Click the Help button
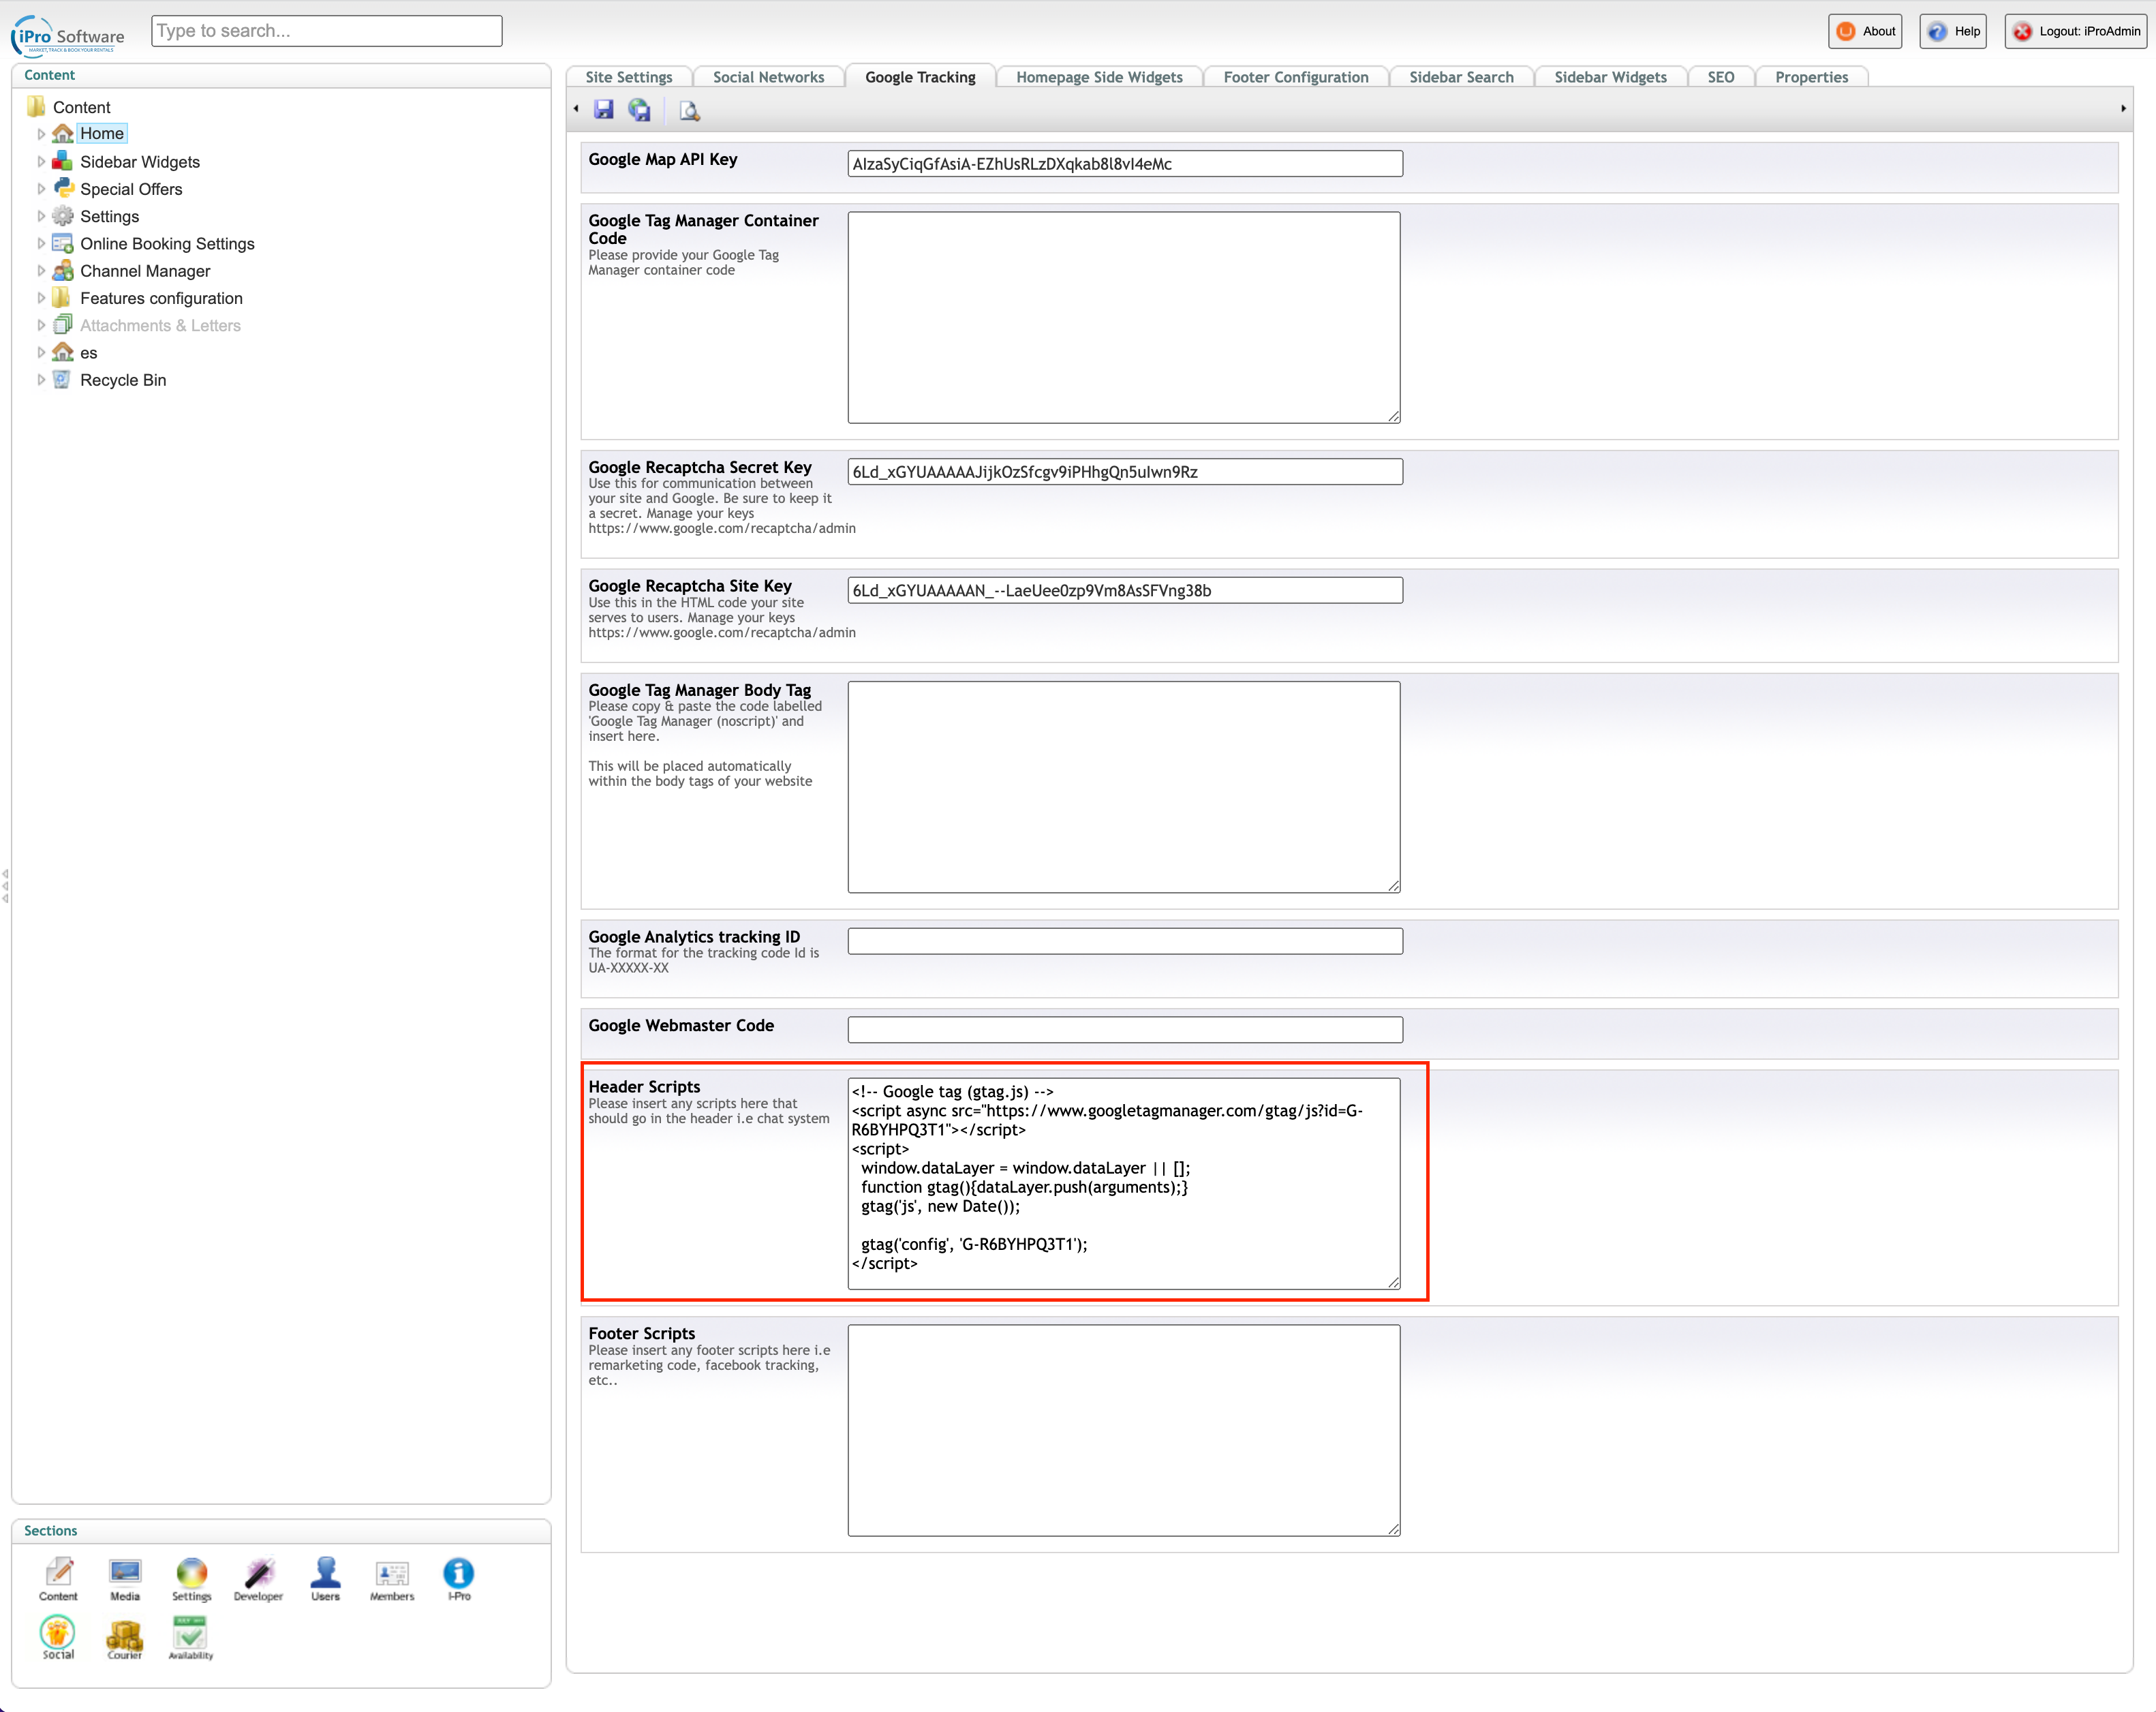 point(1953,31)
